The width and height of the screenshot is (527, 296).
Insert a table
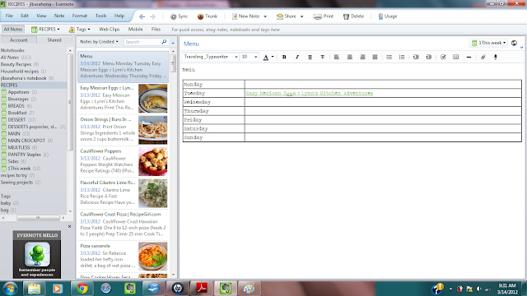point(455,57)
